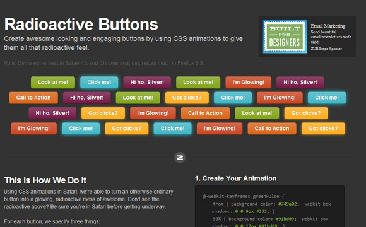Click the first red I'm Glowing! button in bottom row
This screenshot has height=227, width=366.
coord(34,129)
